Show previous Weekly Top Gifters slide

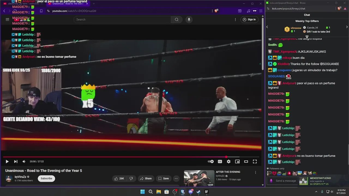(267, 27)
